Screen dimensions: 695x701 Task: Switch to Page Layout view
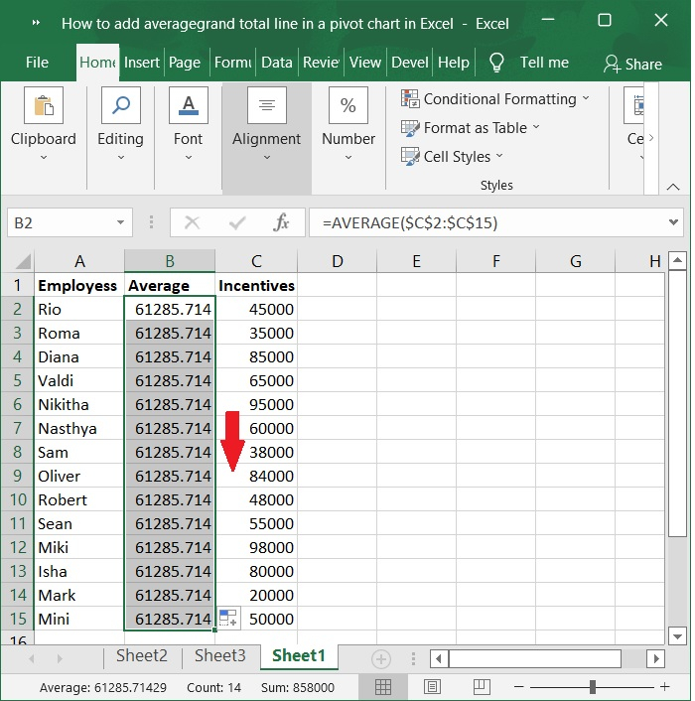point(432,687)
